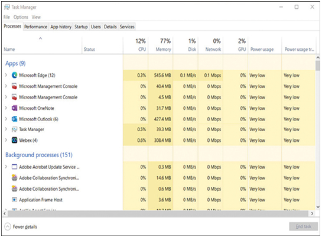The width and height of the screenshot is (322, 237).
Task: Click the Task Manager title bar icon
Action: pyautogui.click(x=7, y=7)
